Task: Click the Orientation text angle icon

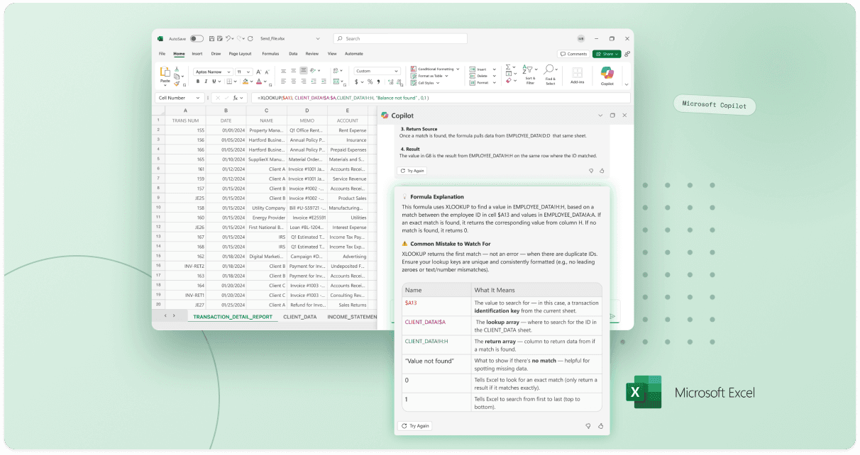Action: (x=313, y=70)
